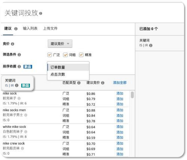Click IS | IR info icon in keyword header
187x160 pixels.
pos(17,85)
